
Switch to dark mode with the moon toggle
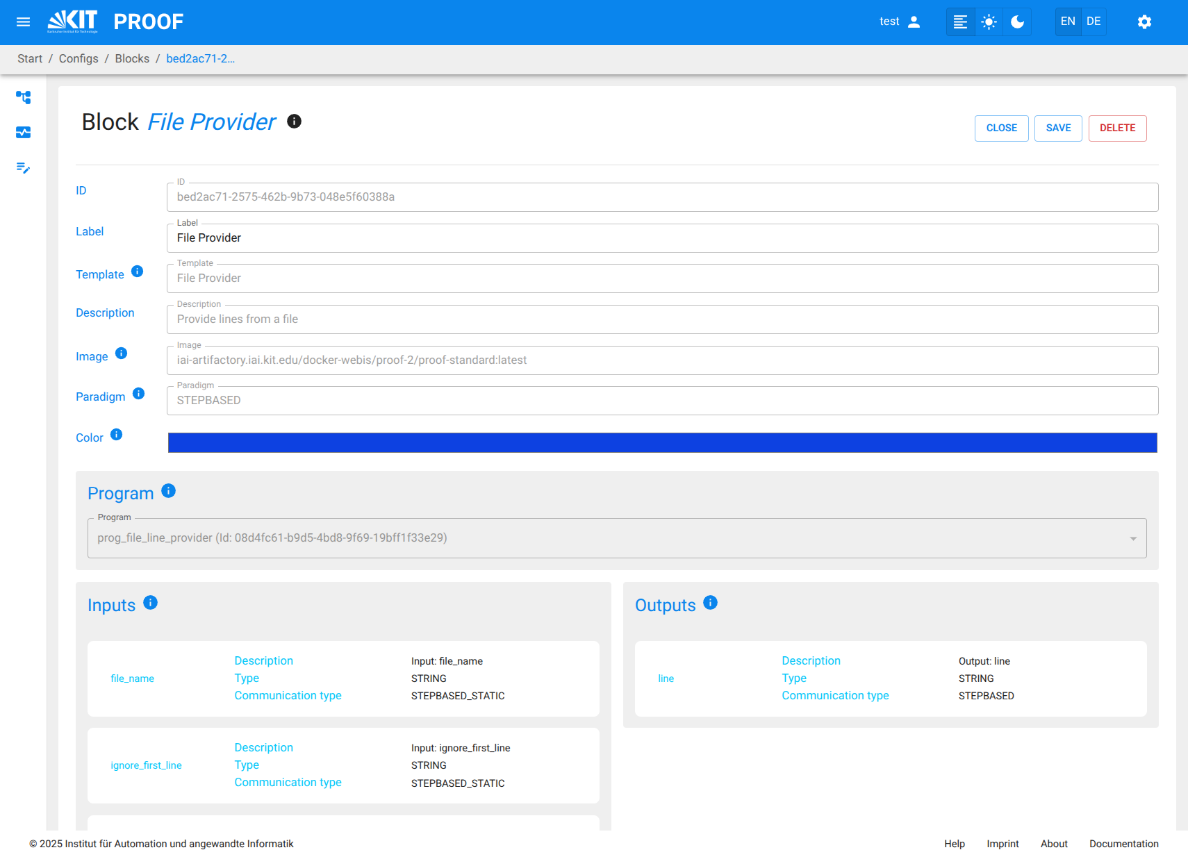1016,22
